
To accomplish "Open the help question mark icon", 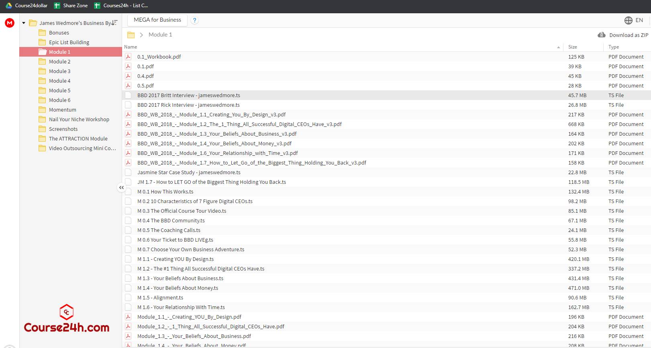I will click(194, 20).
